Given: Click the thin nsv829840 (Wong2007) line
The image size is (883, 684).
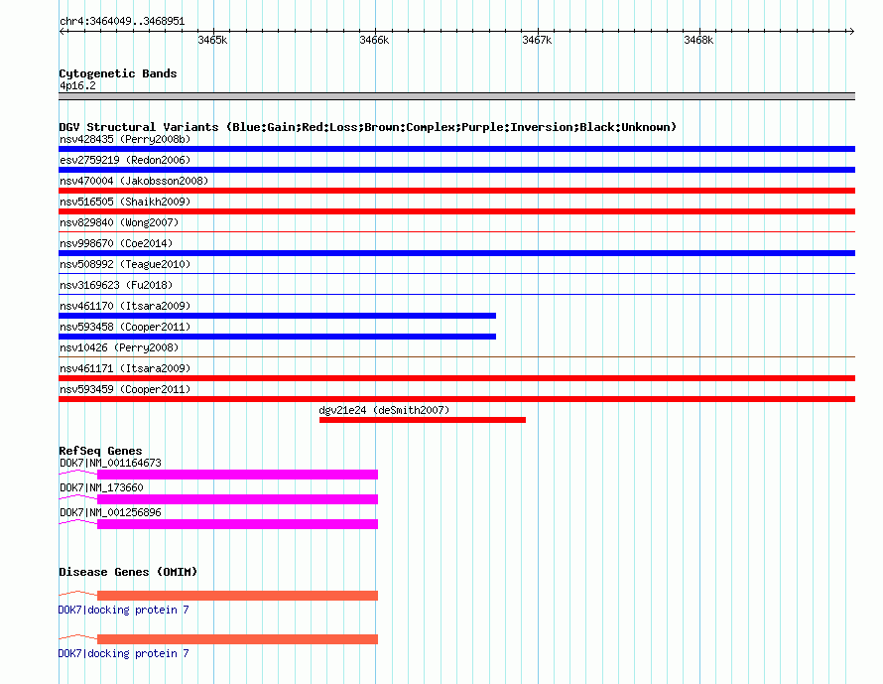Looking at the screenshot, I should coord(456,231).
